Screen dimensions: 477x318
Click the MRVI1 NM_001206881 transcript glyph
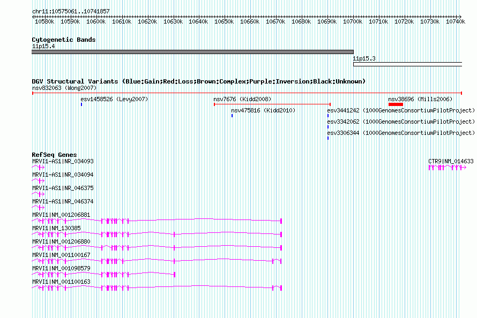click(157, 221)
